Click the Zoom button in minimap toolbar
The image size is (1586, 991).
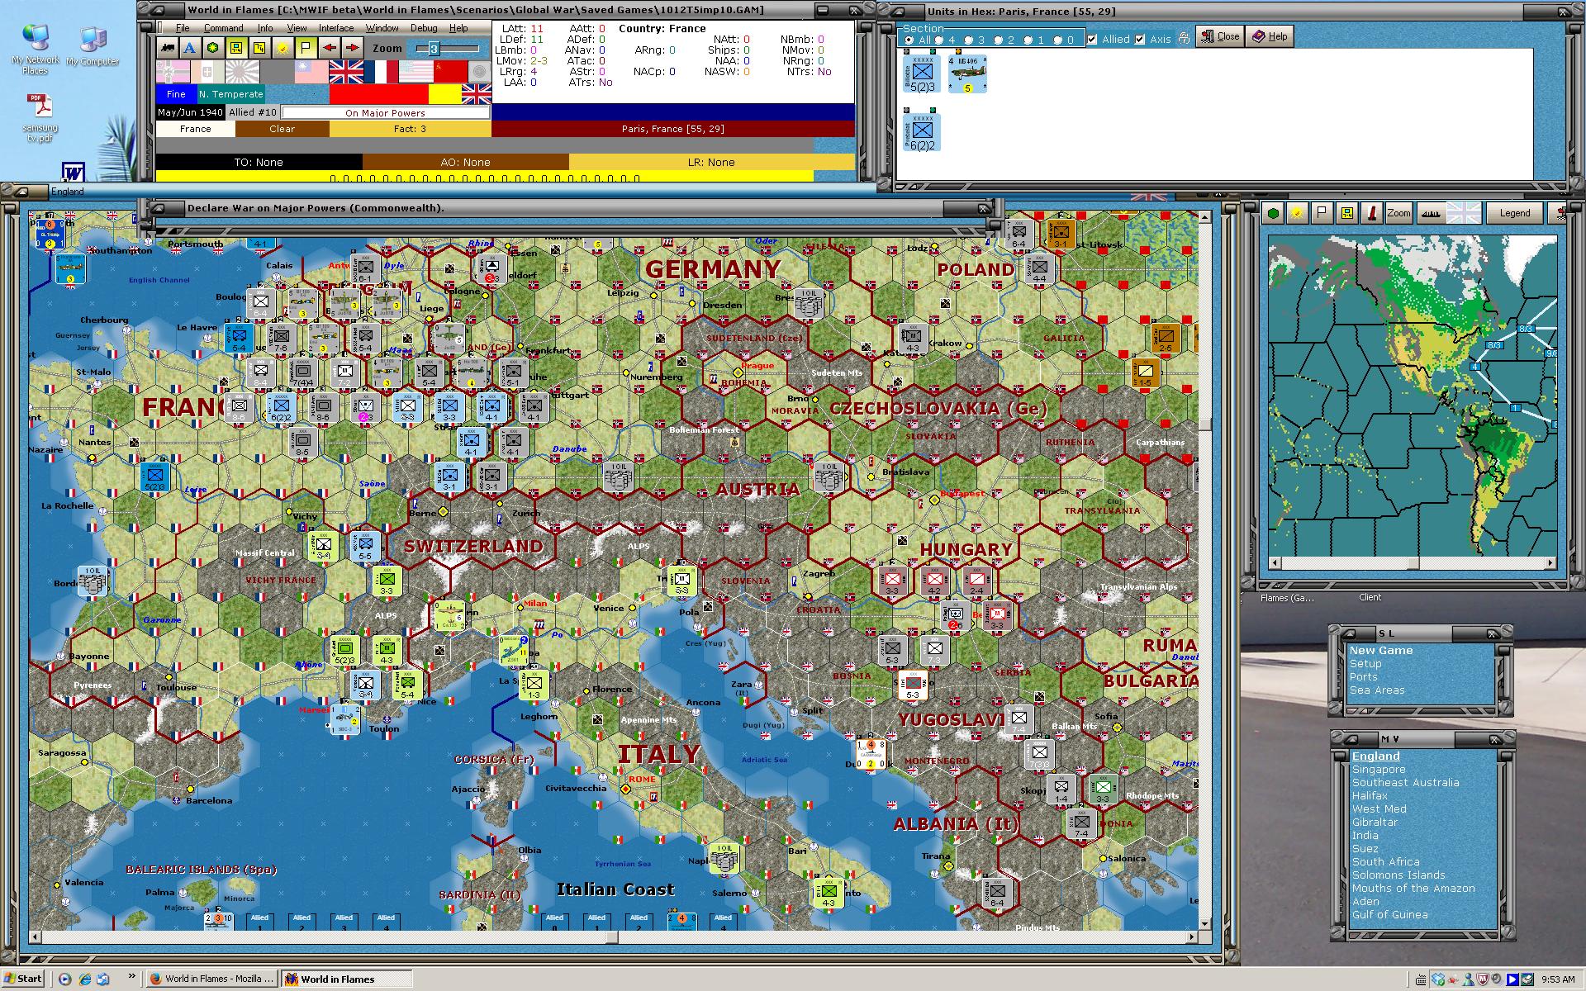[1398, 213]
